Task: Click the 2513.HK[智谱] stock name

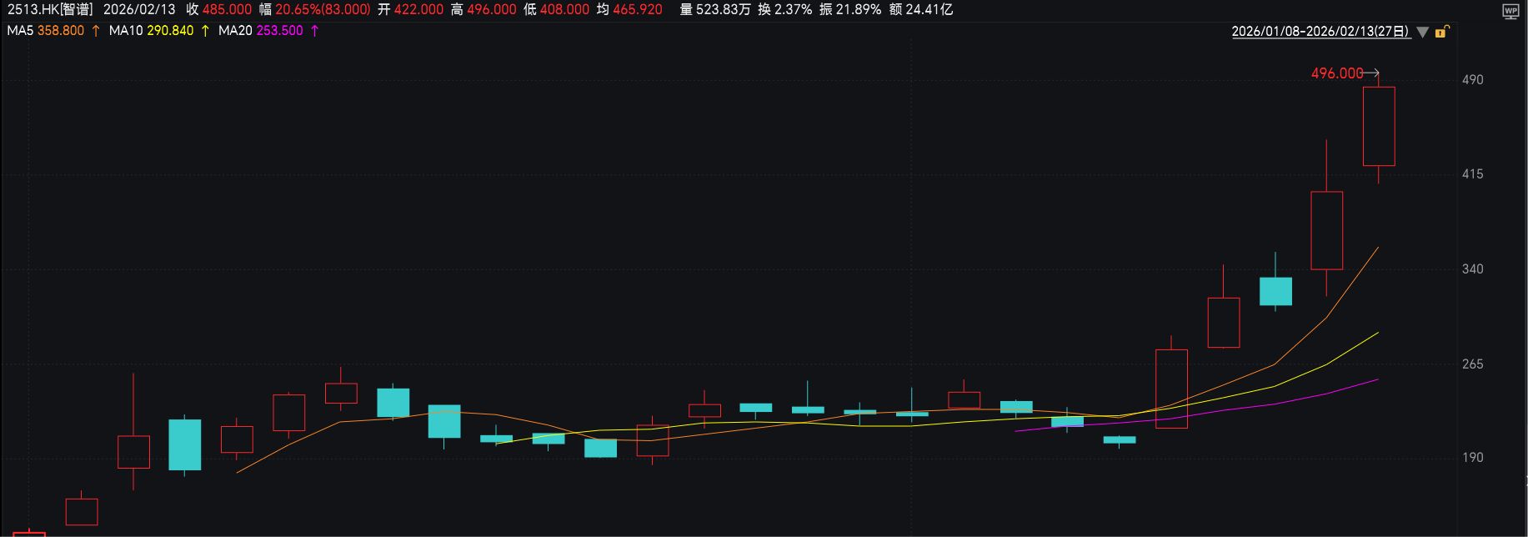Action: 50,9
